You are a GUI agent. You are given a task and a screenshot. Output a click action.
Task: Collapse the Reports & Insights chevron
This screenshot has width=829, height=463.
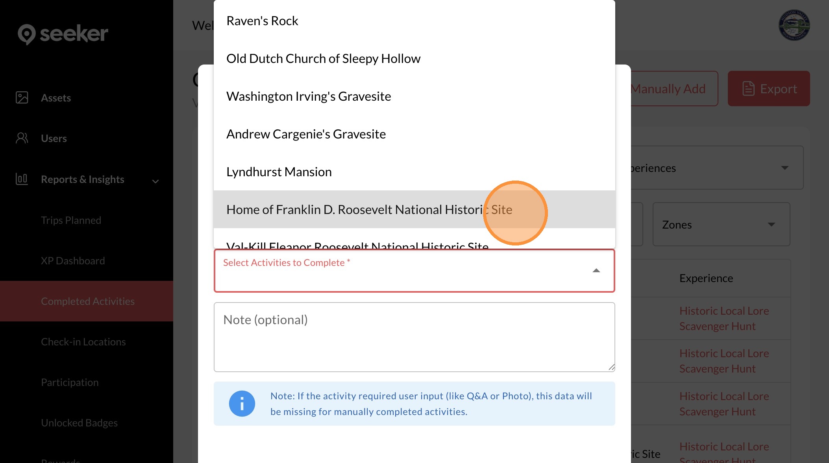(155, 181)
